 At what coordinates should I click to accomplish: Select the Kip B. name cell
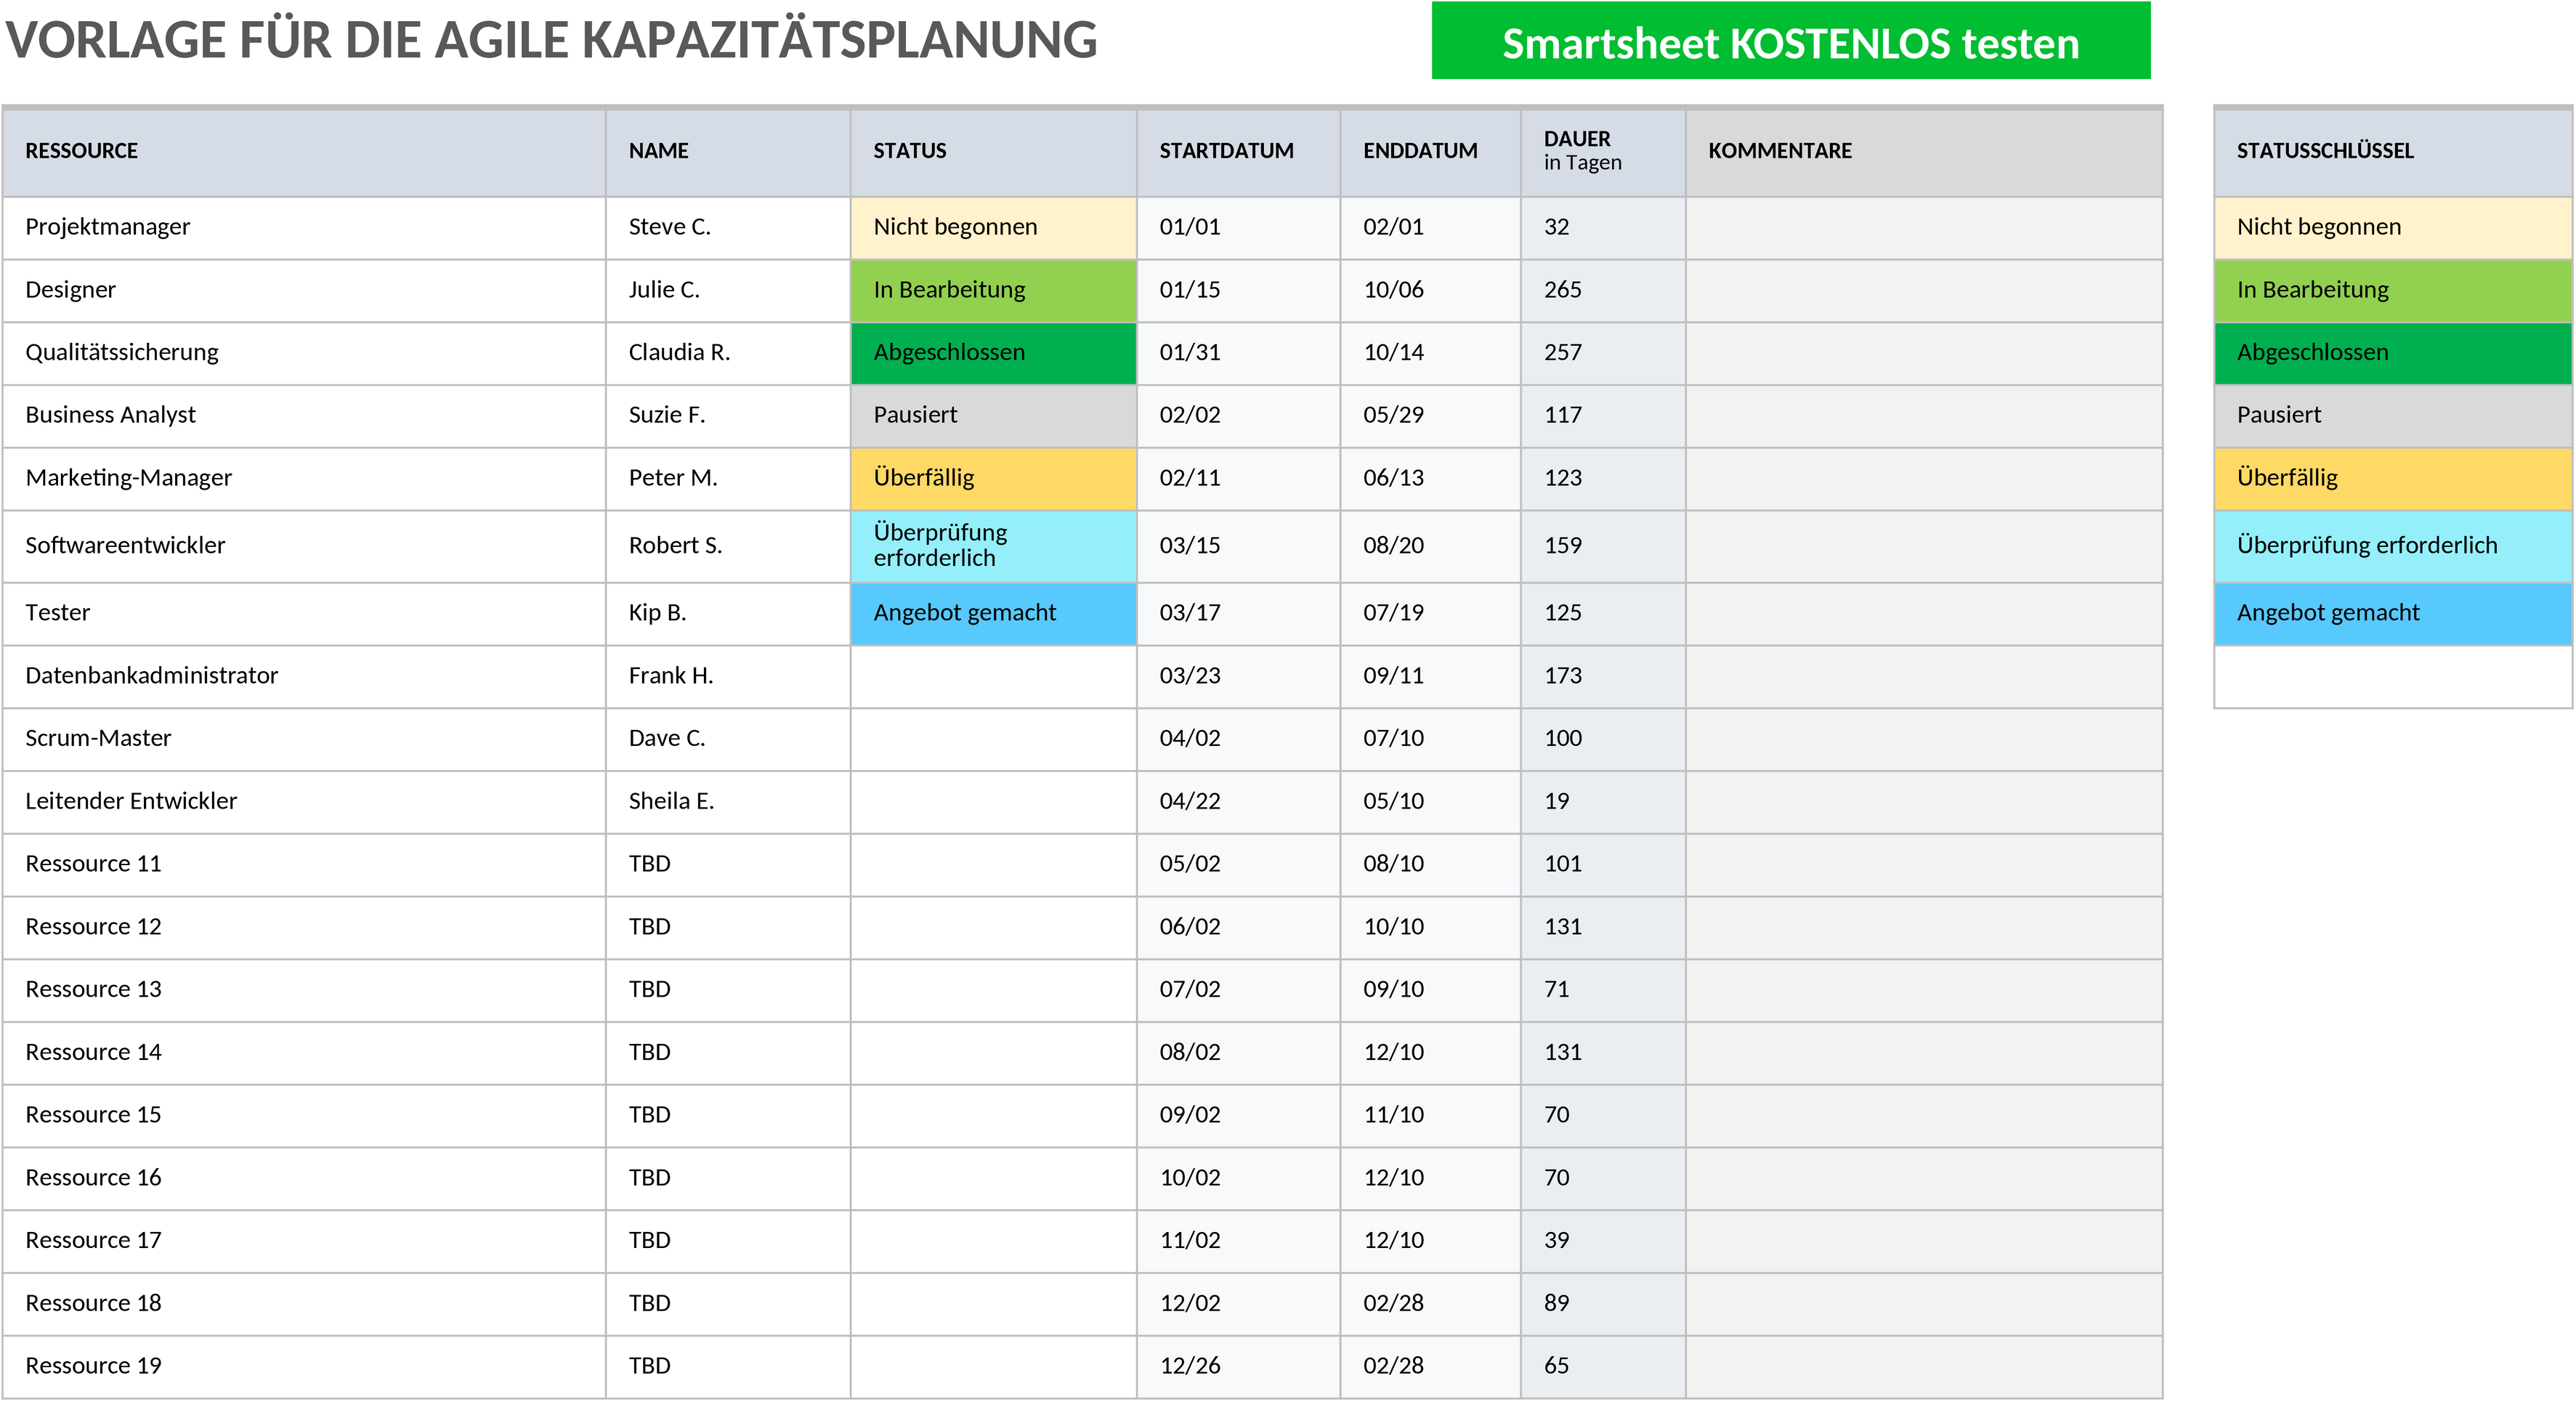[x=728, y=614]
